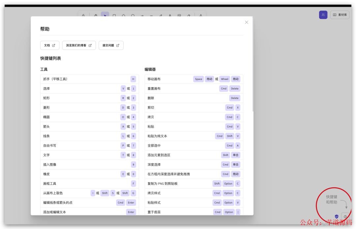This screenshot has width=356, height=229.
Task: Open the 素材库 library panel
Action: click(x=340, y=15)
